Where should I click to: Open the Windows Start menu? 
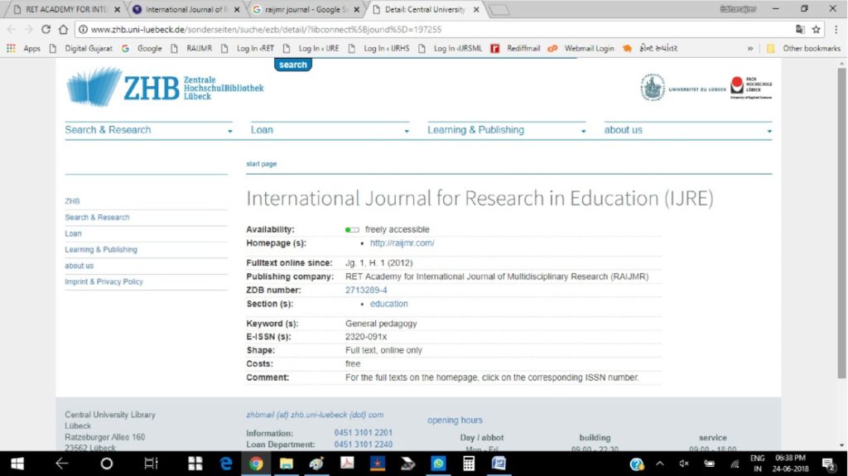17,464
